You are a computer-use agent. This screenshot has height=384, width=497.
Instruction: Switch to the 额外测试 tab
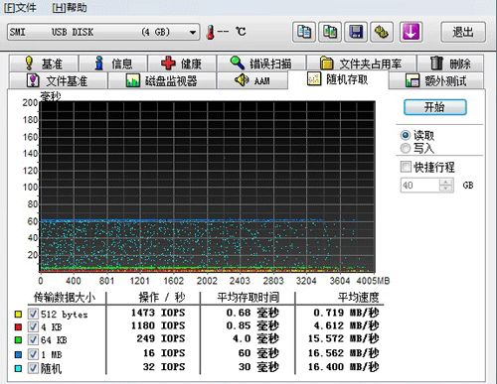pos(436,80)
